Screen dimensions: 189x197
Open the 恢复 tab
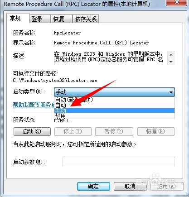(61, 19)
